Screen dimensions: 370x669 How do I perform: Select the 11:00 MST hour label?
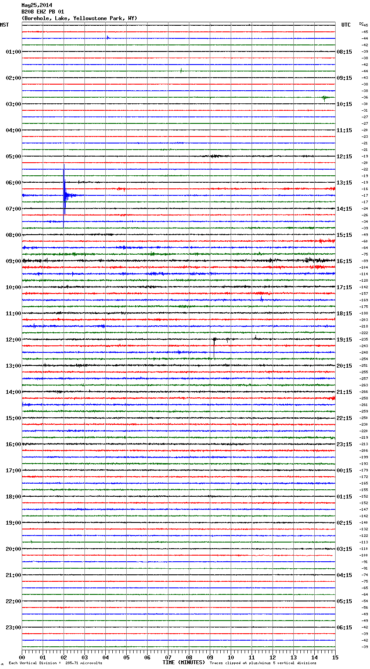point(13,314)
